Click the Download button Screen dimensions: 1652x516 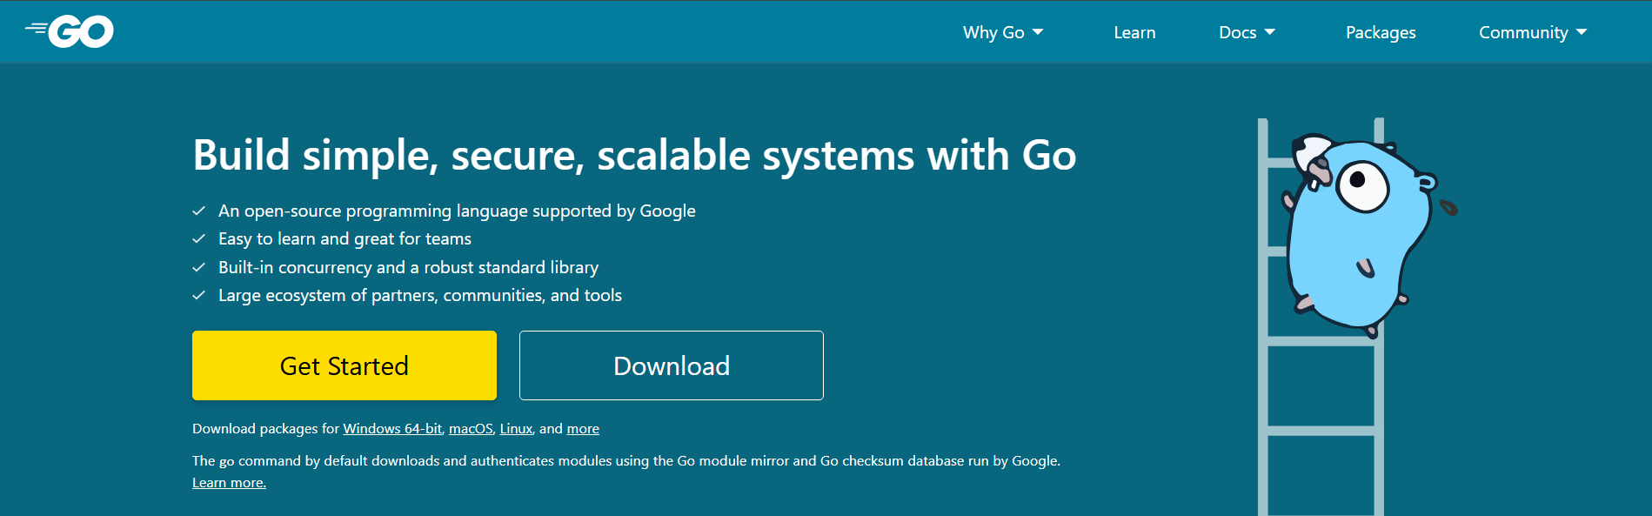click(x=671, y=365)
